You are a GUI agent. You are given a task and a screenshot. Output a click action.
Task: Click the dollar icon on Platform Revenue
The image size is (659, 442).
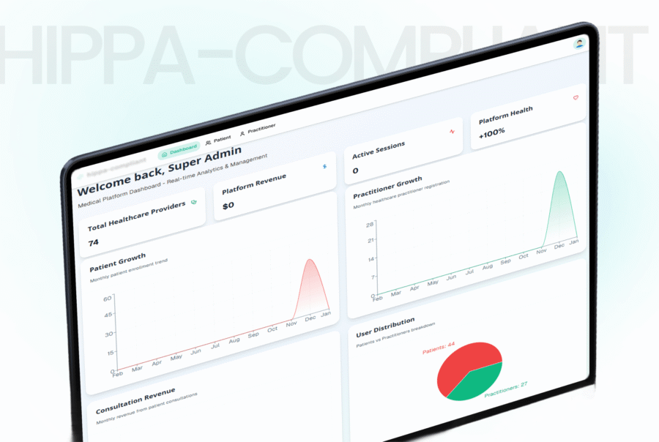coord(324,167)
